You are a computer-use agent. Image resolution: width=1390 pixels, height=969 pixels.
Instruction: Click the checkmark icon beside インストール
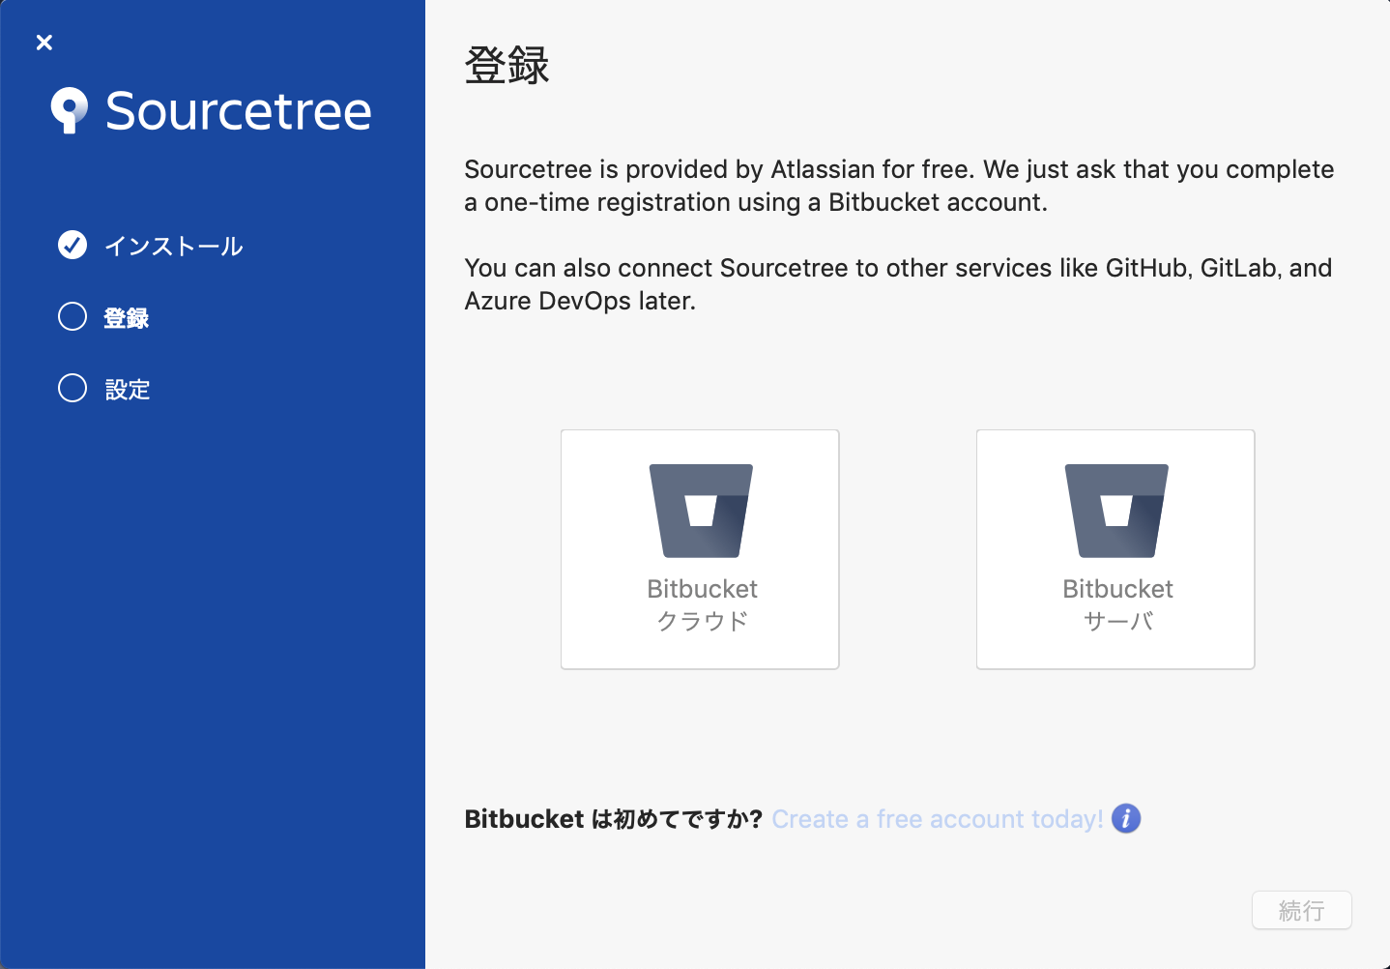click(x=72, y=246)
